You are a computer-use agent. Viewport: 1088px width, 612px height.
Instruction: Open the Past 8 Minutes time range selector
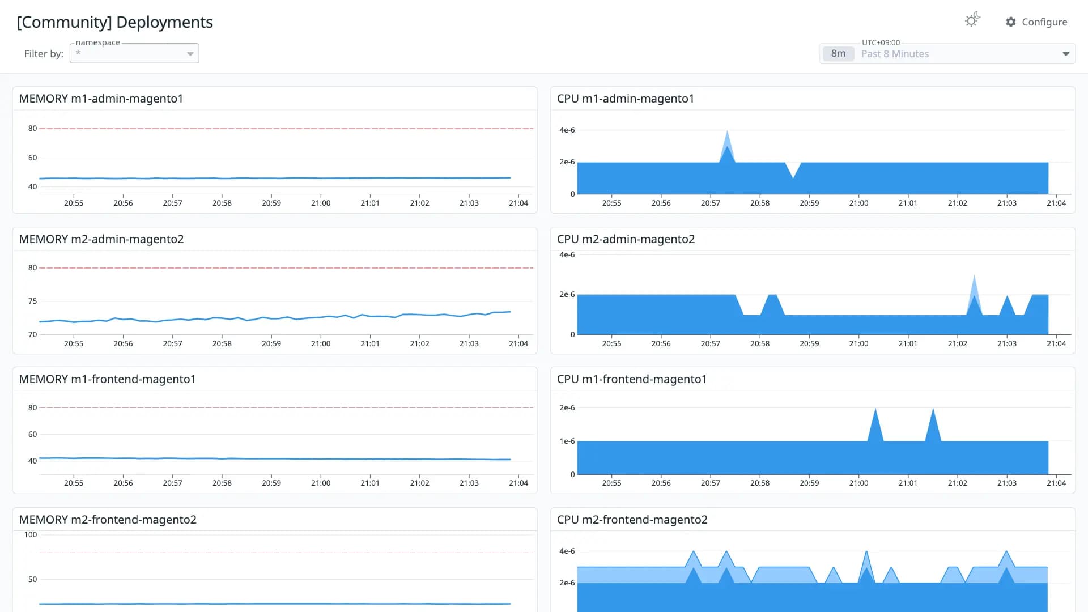pos(947,54)
